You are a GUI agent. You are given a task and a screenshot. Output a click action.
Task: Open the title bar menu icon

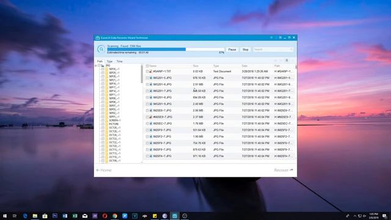pos(280,38)
